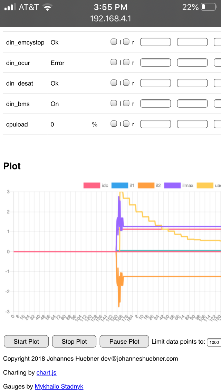Viewport: 221px width, 392px height.
Task: Open the Mykhailo Stadnyk link
Action: [x=59, y=386]
